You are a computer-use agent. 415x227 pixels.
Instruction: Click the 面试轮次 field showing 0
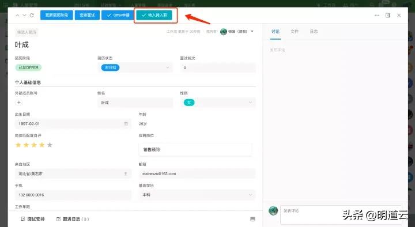pos(218,68)
